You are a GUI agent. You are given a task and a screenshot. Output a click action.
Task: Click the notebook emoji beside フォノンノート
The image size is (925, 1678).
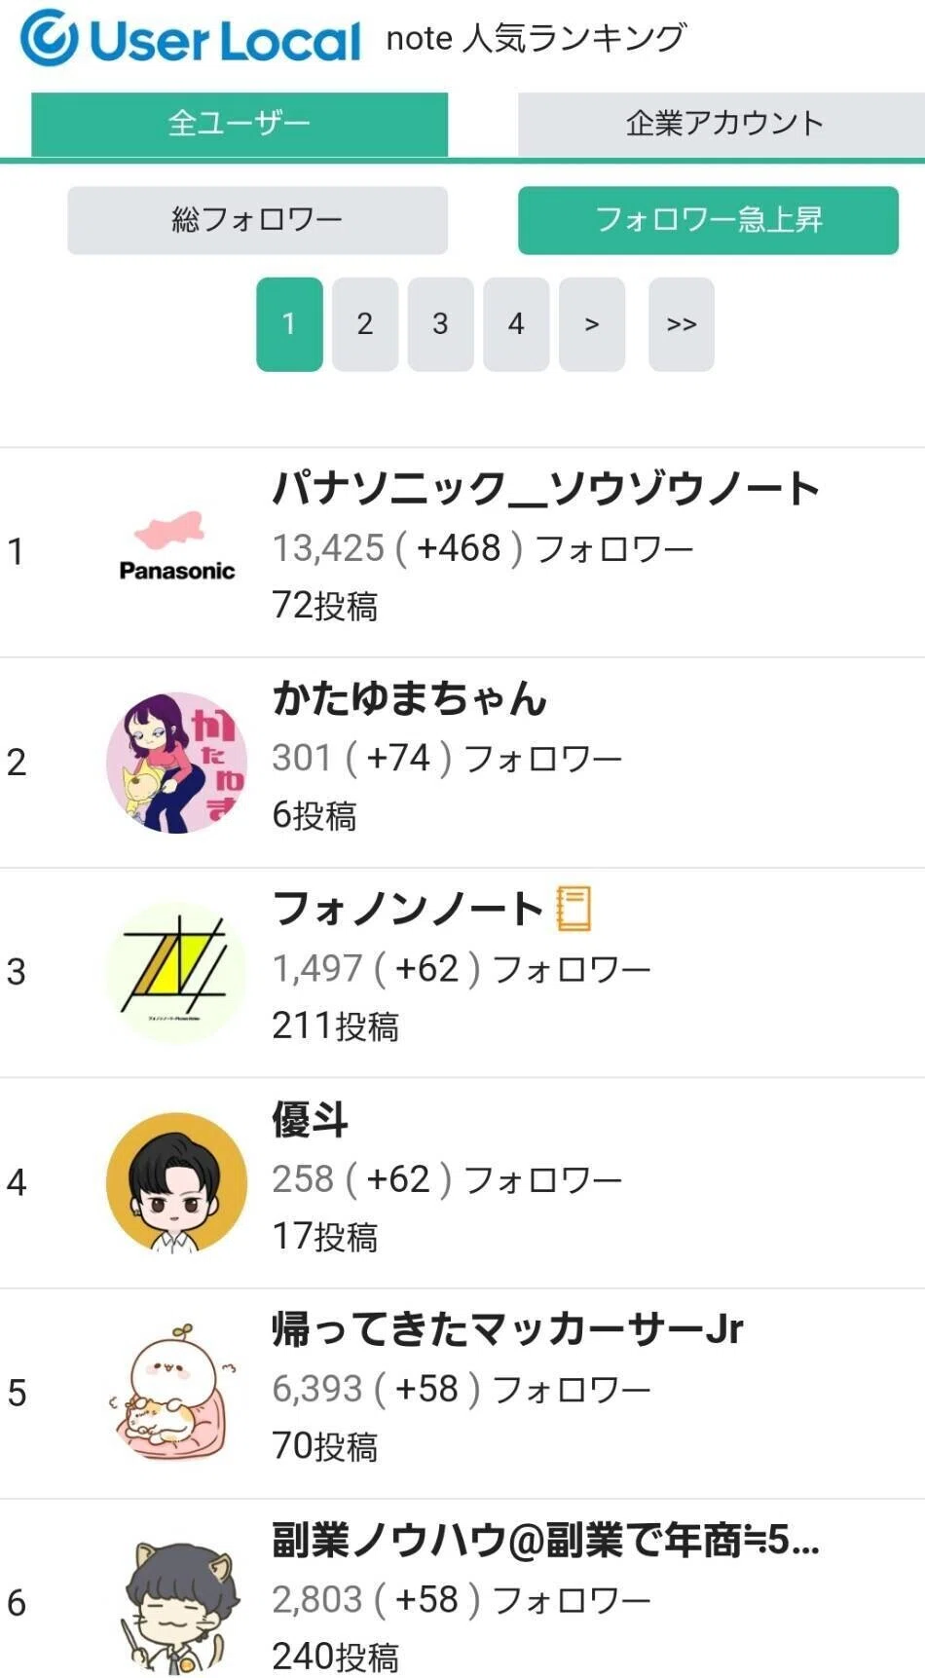tap(573, 908)
